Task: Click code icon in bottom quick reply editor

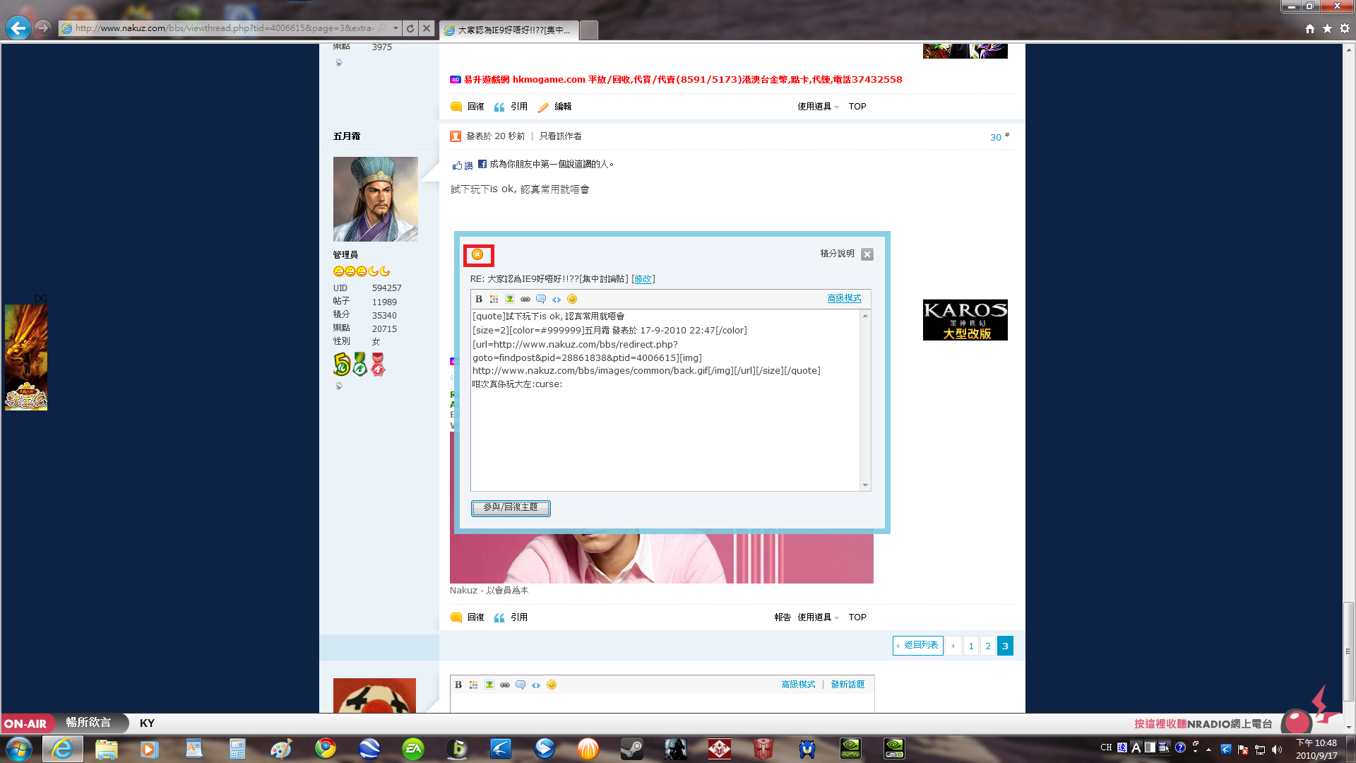Action: coord(536,685)
